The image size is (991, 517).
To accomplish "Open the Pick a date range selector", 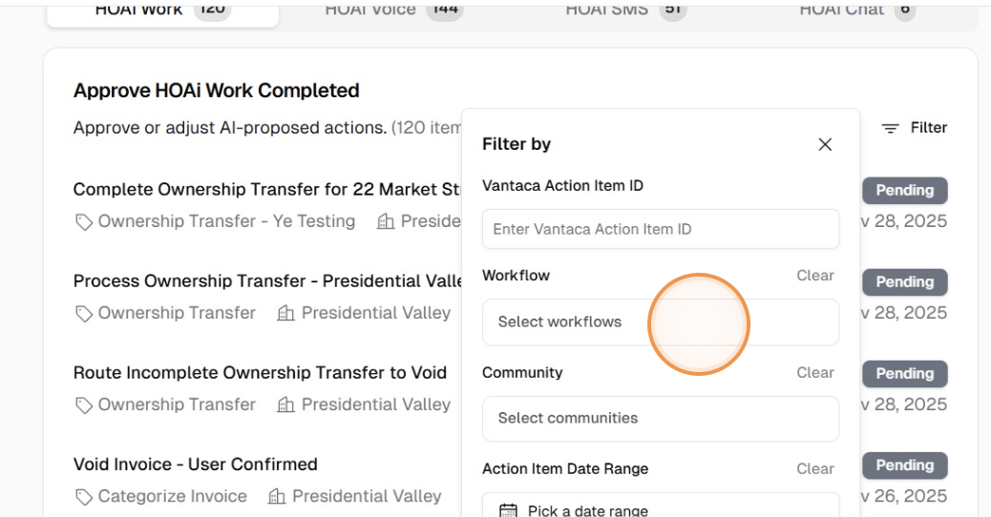I will click(661, 509).
